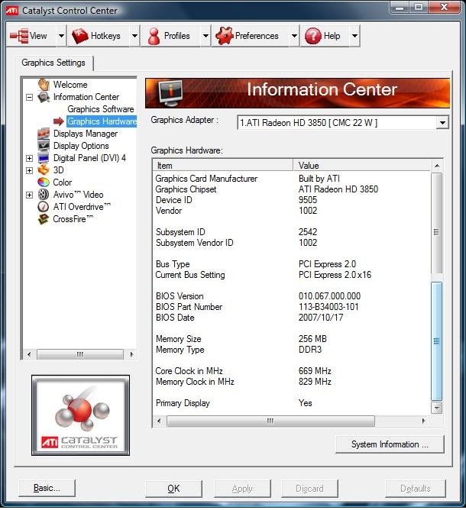
Task: Open the Help dropdown arrow
Action: 354,36
